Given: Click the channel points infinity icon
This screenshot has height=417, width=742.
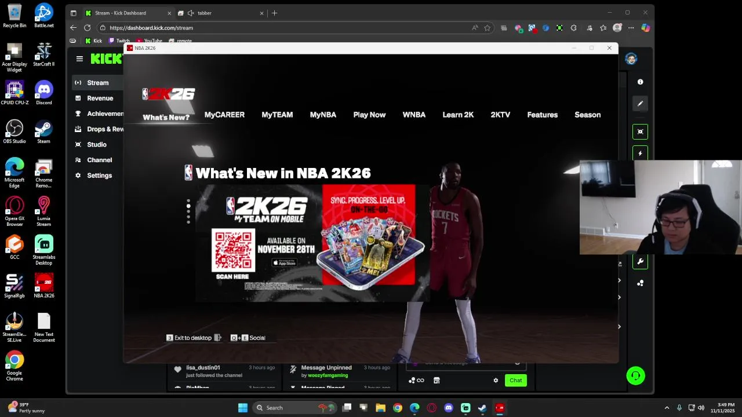Looking at the screenshot, I should tap(417, 381).
